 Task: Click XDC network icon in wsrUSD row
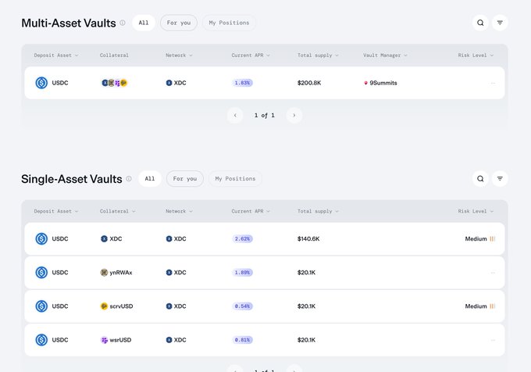click(169, 340)
